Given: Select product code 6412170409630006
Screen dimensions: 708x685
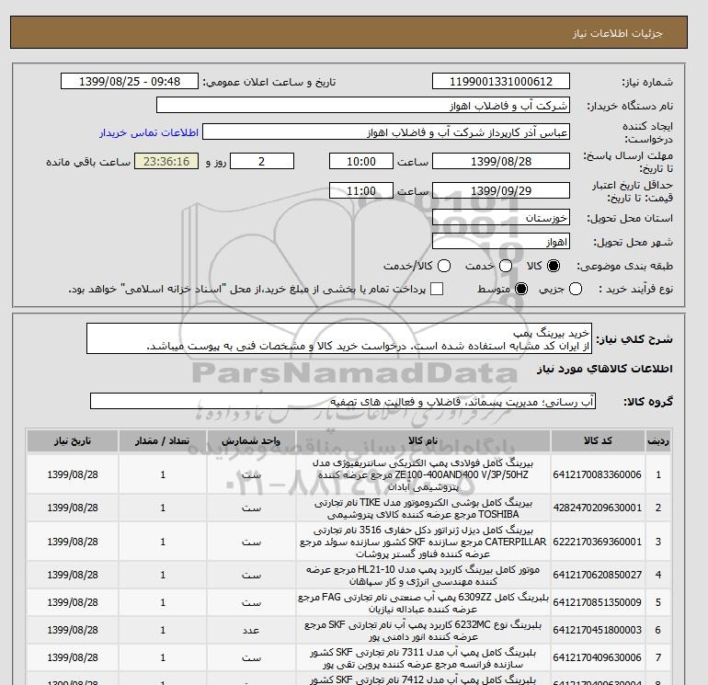Looking at the screenshot, I should click(598, 657).
